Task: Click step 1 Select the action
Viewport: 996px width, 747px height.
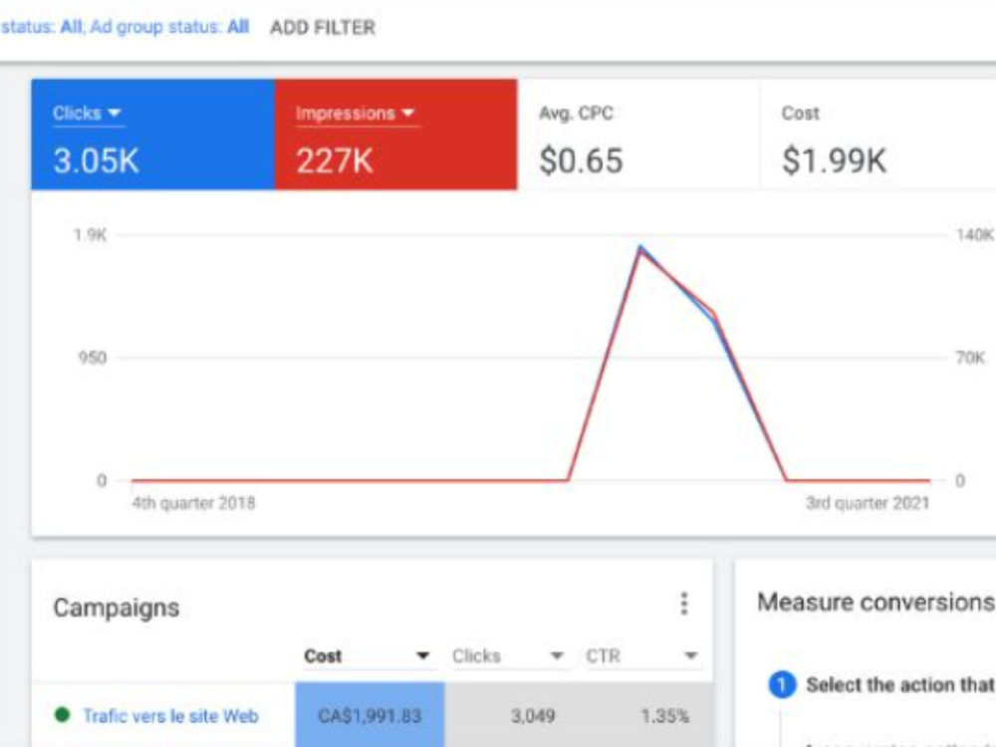Action: 881,685
